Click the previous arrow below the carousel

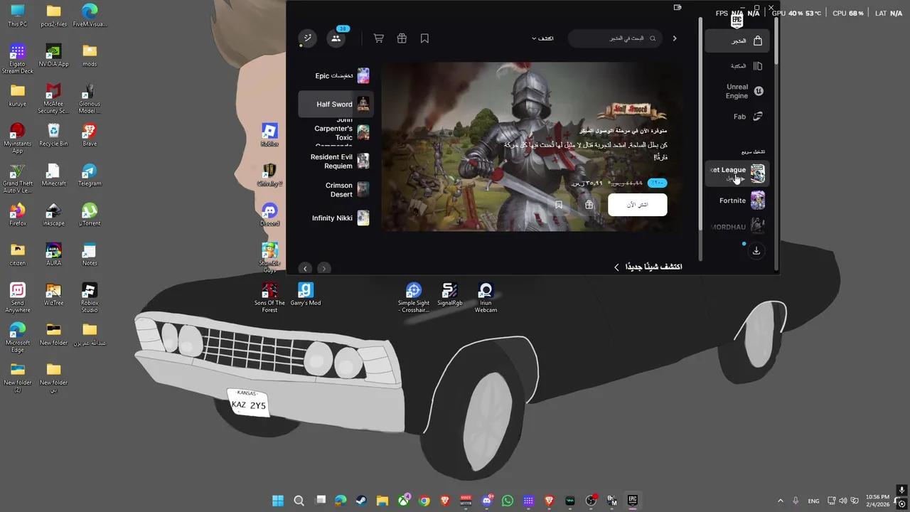305,268
